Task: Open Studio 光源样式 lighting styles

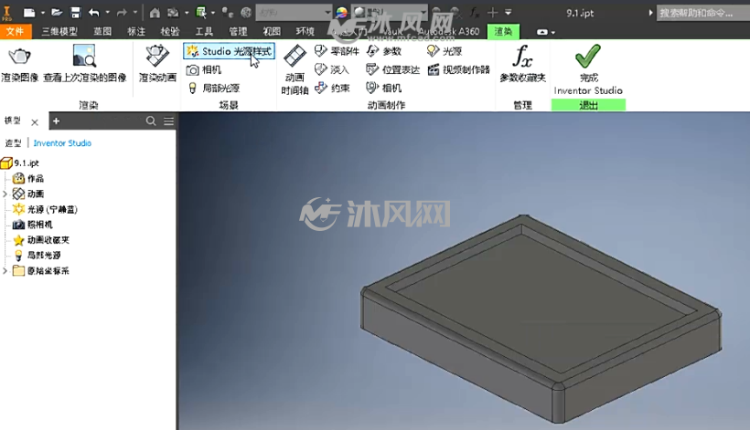Action: click(229, 51)
